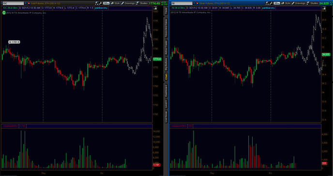Image resolution: width=333 pixels, height=176 pixels.
Task: Open the wrench settings icon on the silver chart
Action: click(x=271, y=3)
